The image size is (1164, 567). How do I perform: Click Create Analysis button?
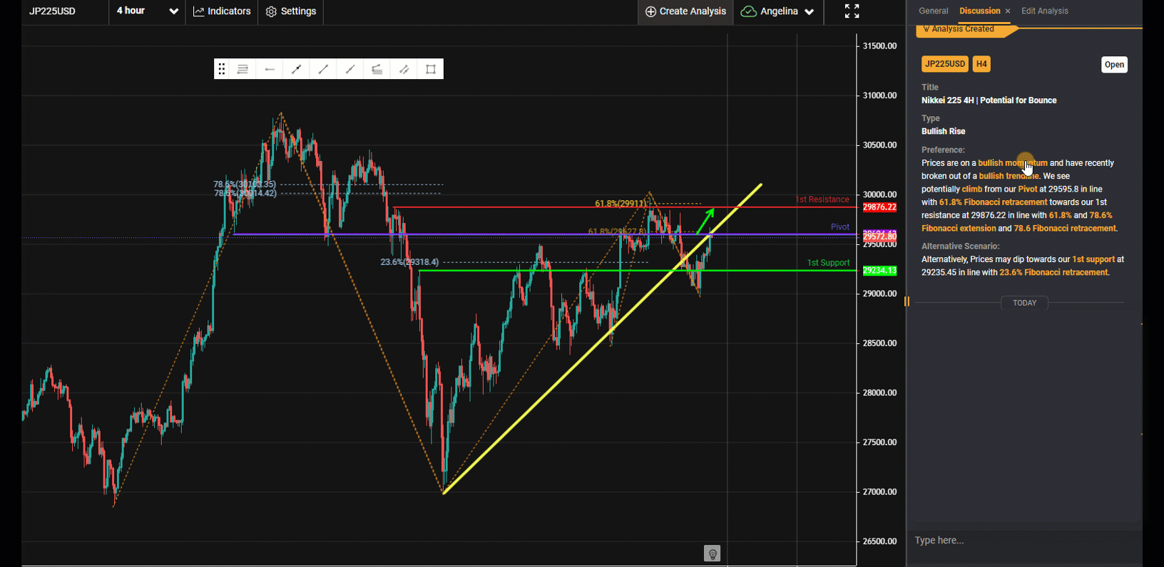click(685, 11)
